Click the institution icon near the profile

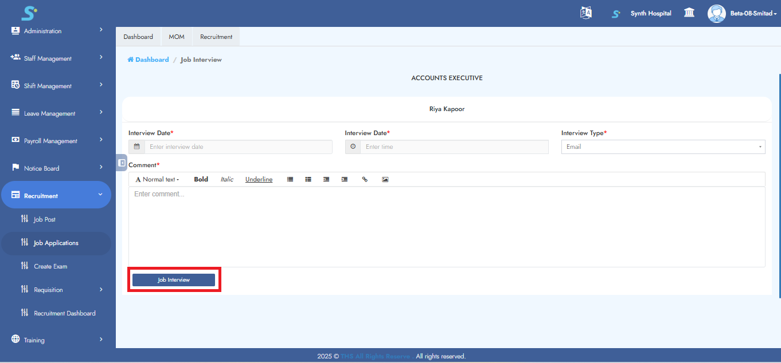(689, 13)
